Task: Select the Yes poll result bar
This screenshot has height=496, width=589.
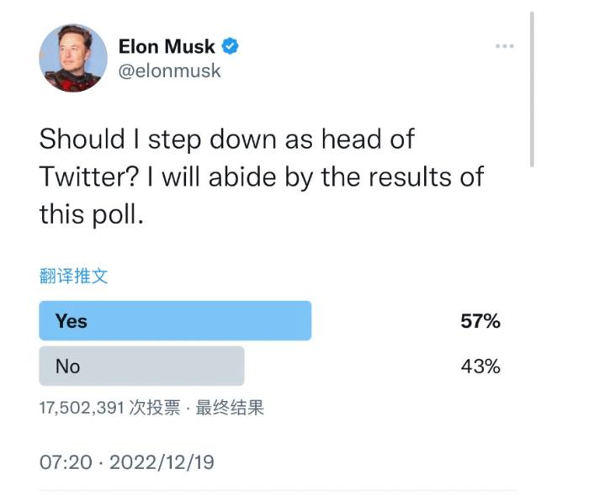Action: click(x=175, y=320)
